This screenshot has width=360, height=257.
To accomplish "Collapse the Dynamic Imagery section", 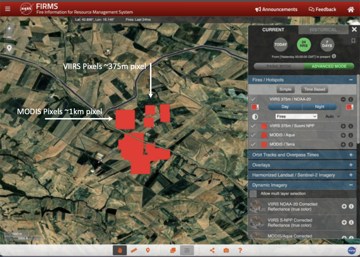I will click(351, 185).
